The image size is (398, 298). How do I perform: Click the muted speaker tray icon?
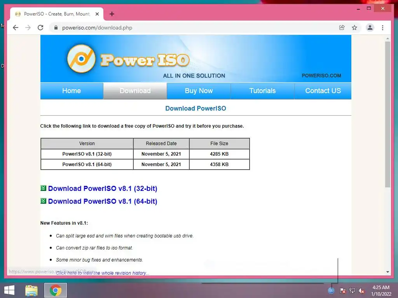pyautogui.click(x=361, y=291)
